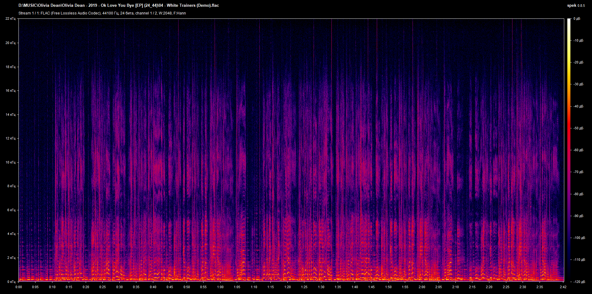Click the 22 кГц frequency axis label
Viewport: 592px width, 294px height.
click(x=10, y=19)
